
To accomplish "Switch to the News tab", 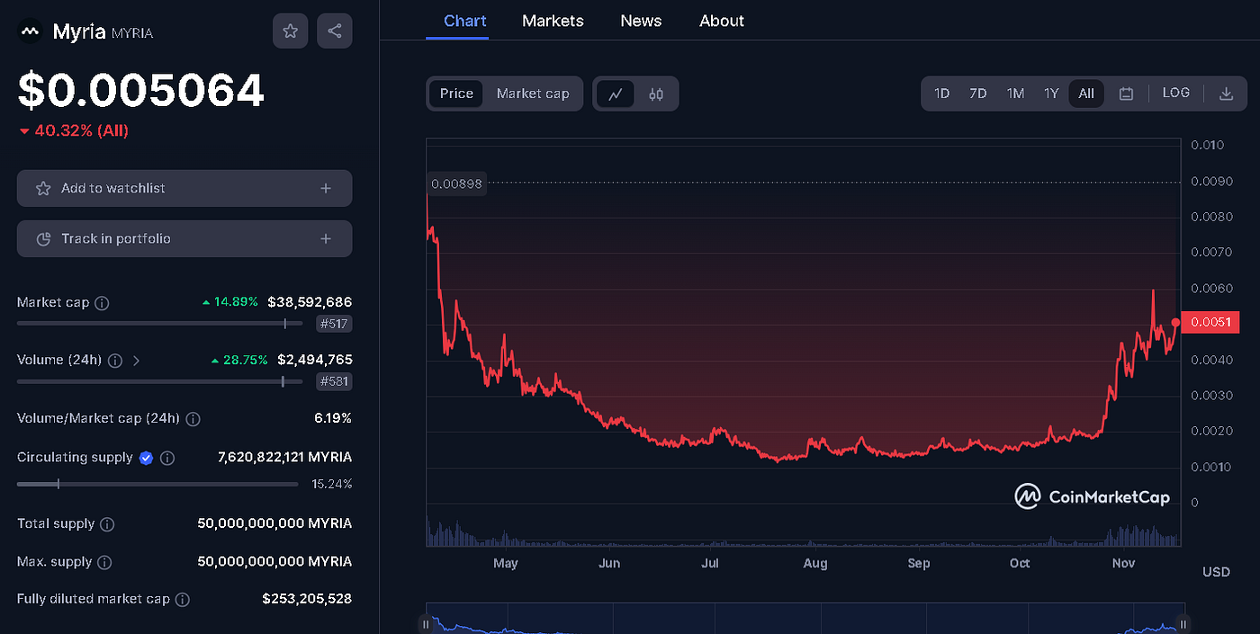I will pos(641,21).
